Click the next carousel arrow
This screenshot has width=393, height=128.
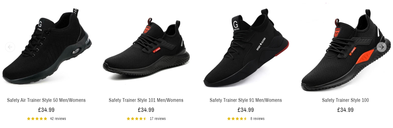pyautogui.click(x=382, y=47)
